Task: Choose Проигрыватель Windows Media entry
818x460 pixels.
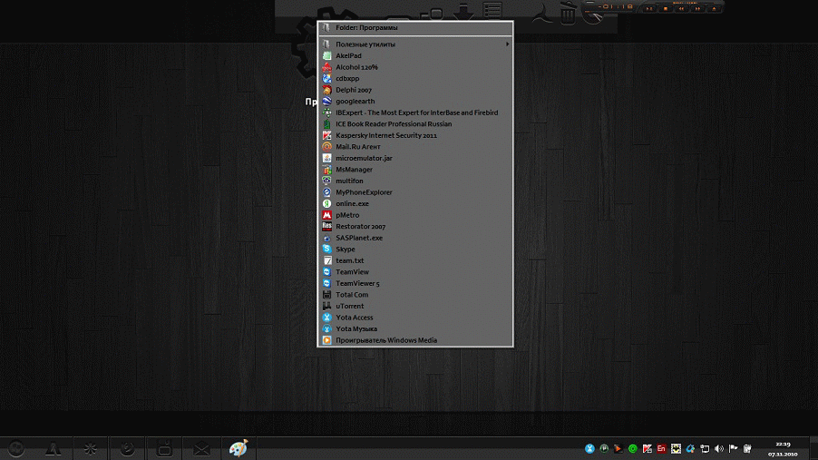Action: tap(385, 341)
